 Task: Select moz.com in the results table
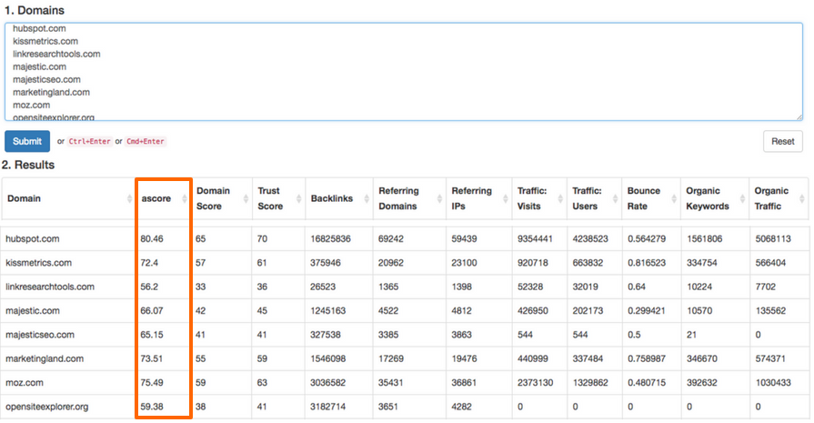[x=24, y=382]
